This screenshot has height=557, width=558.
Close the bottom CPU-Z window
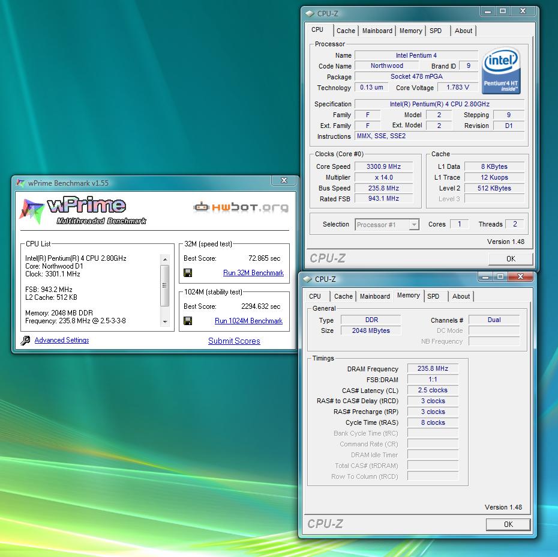[x=520, y=276]
